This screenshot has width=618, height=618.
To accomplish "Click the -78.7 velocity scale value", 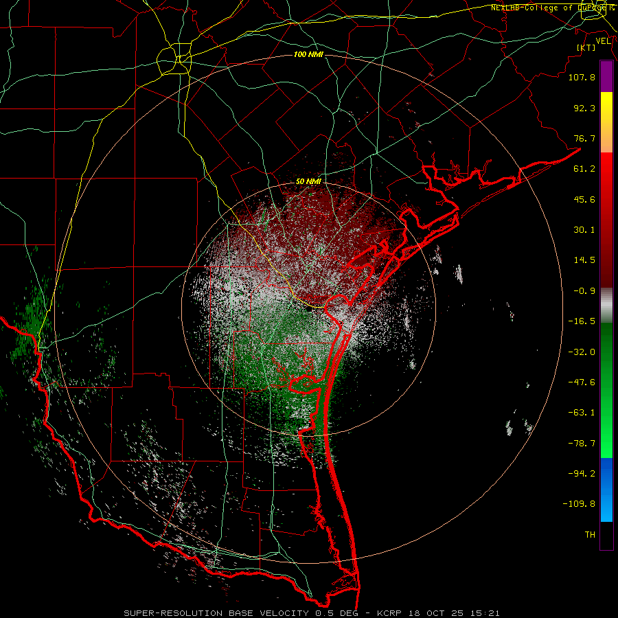I will pyautogui.click(x=582, y=444).
